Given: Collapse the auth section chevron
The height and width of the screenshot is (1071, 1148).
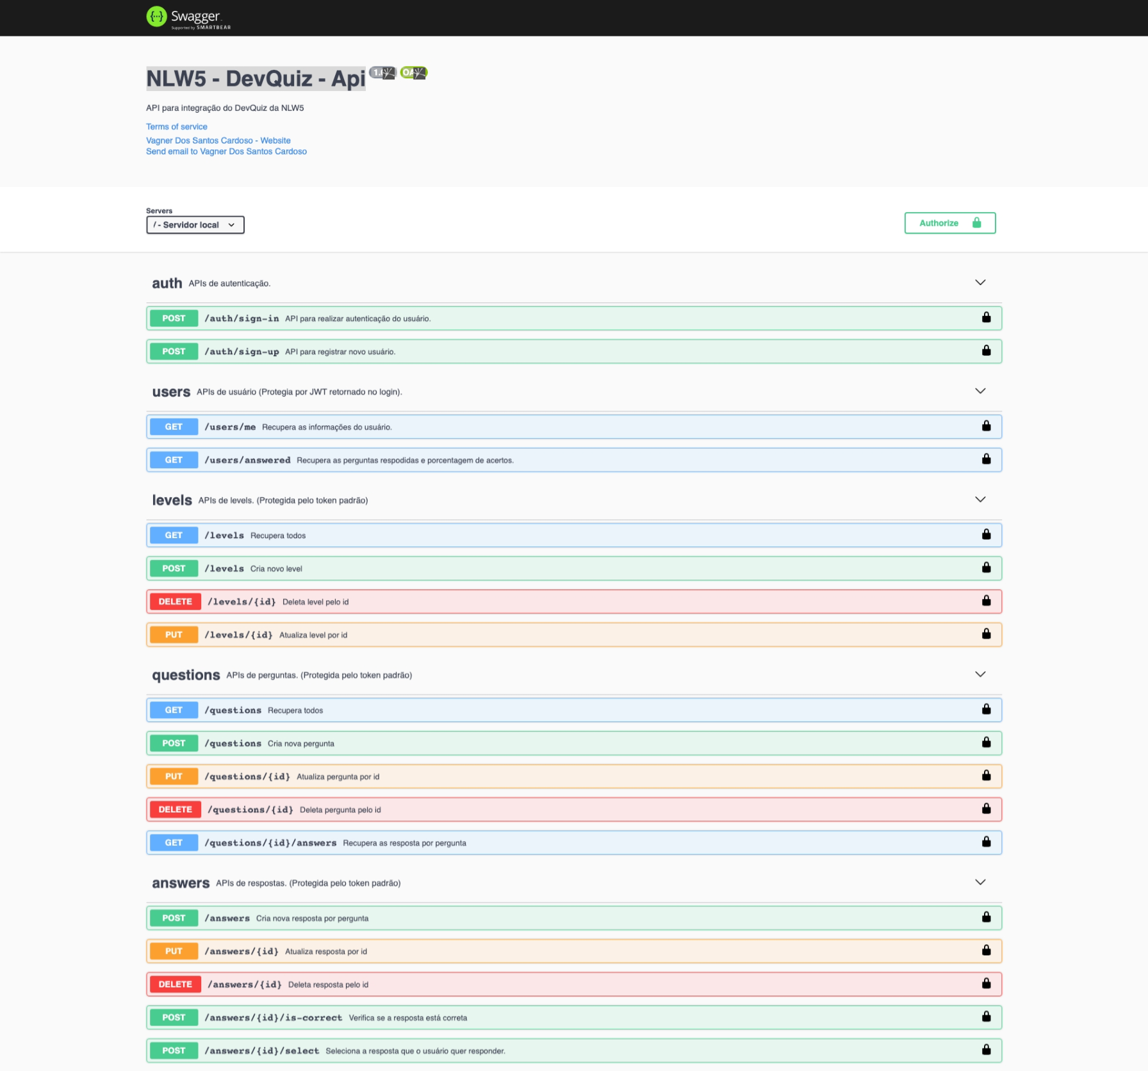Looking at the screenshot, I should (x=980, y=282).
